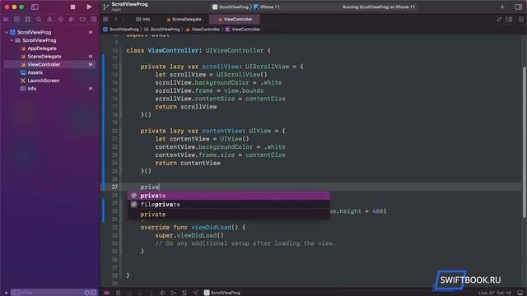Open AppDelegate in the navigator
The image size is (527, 296).
42,49
